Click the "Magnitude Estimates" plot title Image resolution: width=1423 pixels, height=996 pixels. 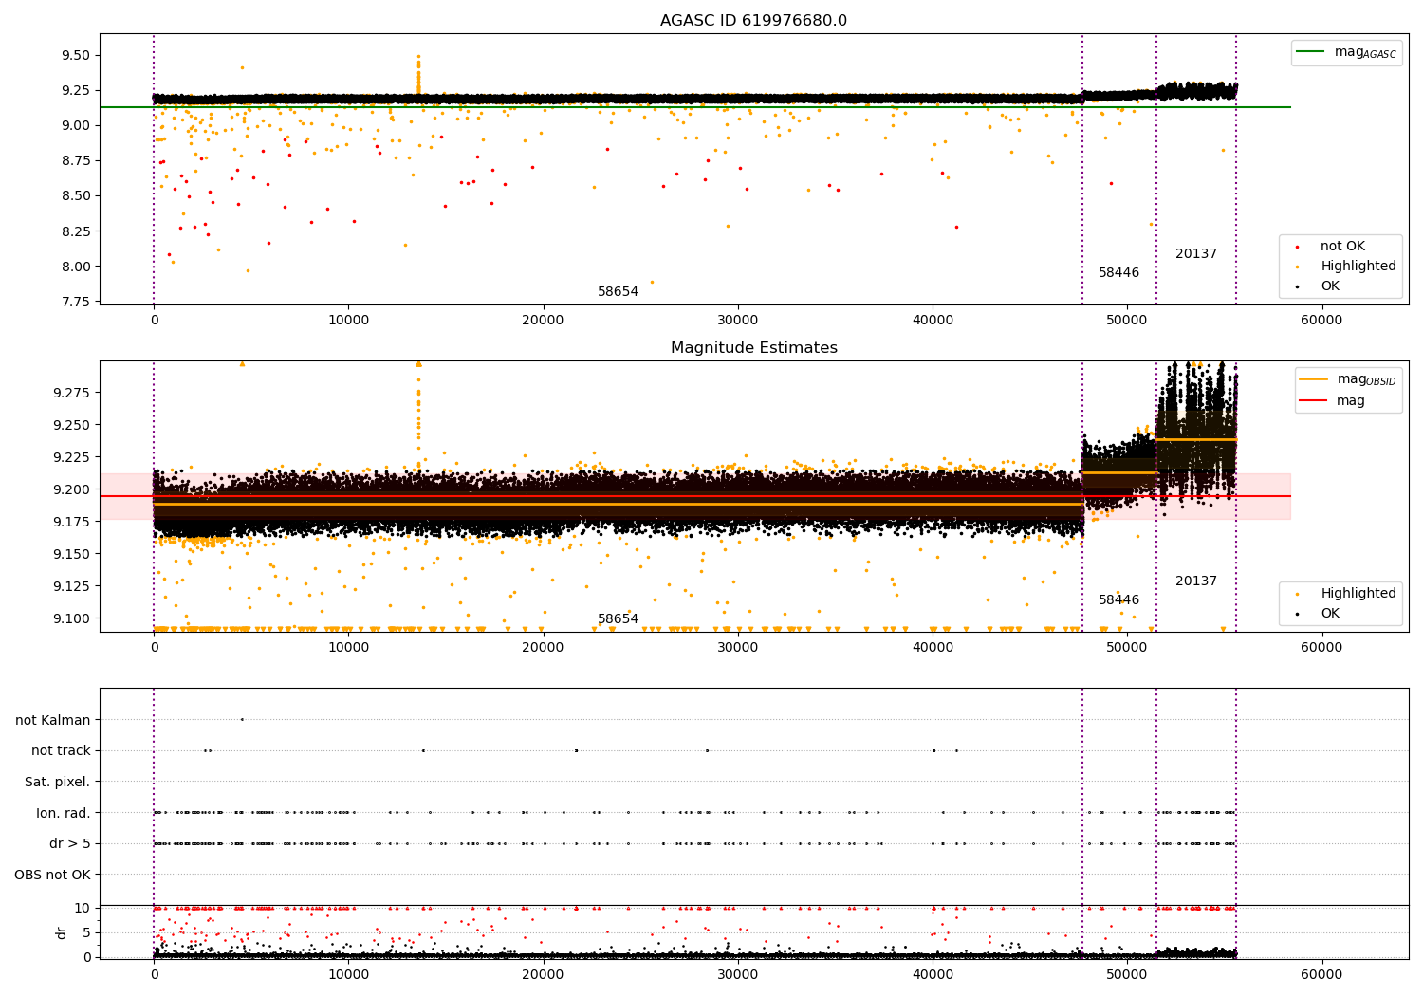pos(753,348)
